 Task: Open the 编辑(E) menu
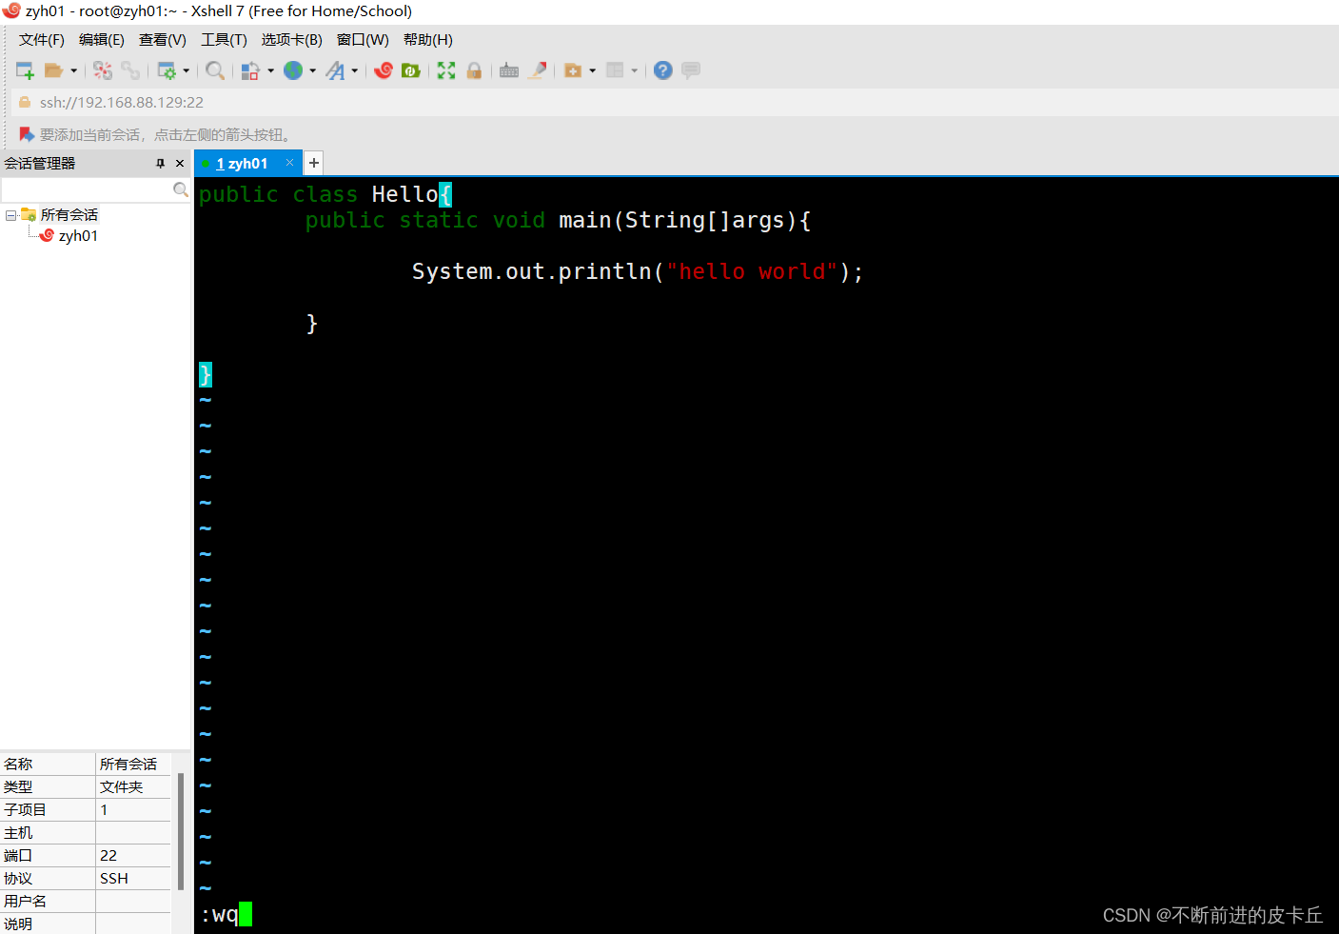click(x=101, y=40)
